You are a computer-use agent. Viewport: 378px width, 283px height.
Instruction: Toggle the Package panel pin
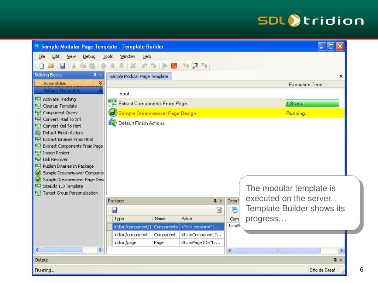[x=215, y=201]
